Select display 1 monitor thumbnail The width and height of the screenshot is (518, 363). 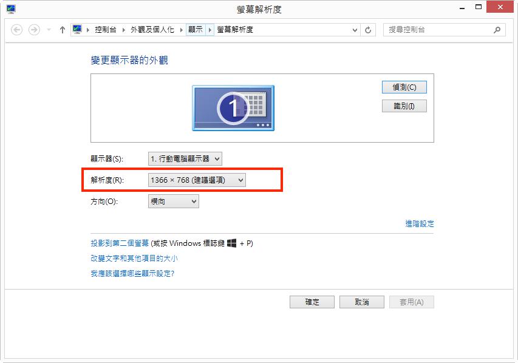[233, 108]
